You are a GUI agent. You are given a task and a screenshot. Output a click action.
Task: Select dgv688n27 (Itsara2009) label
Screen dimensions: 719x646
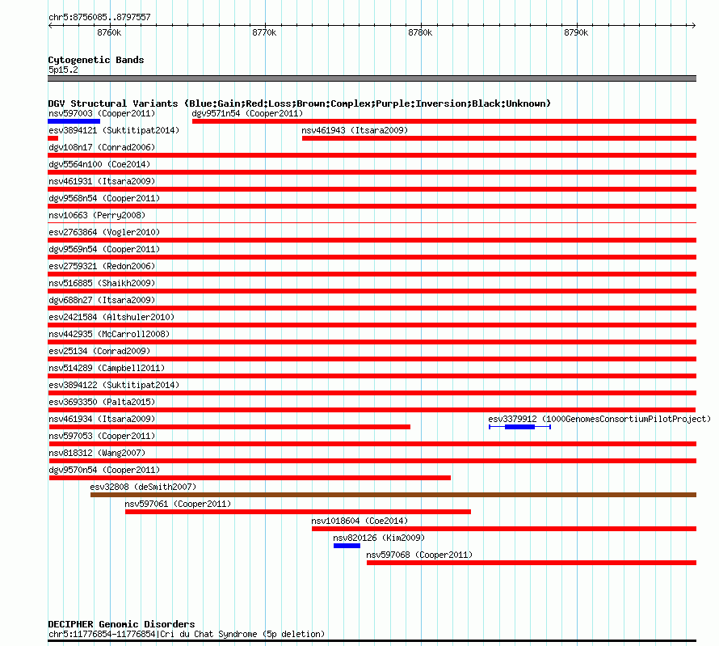[102, 300]
